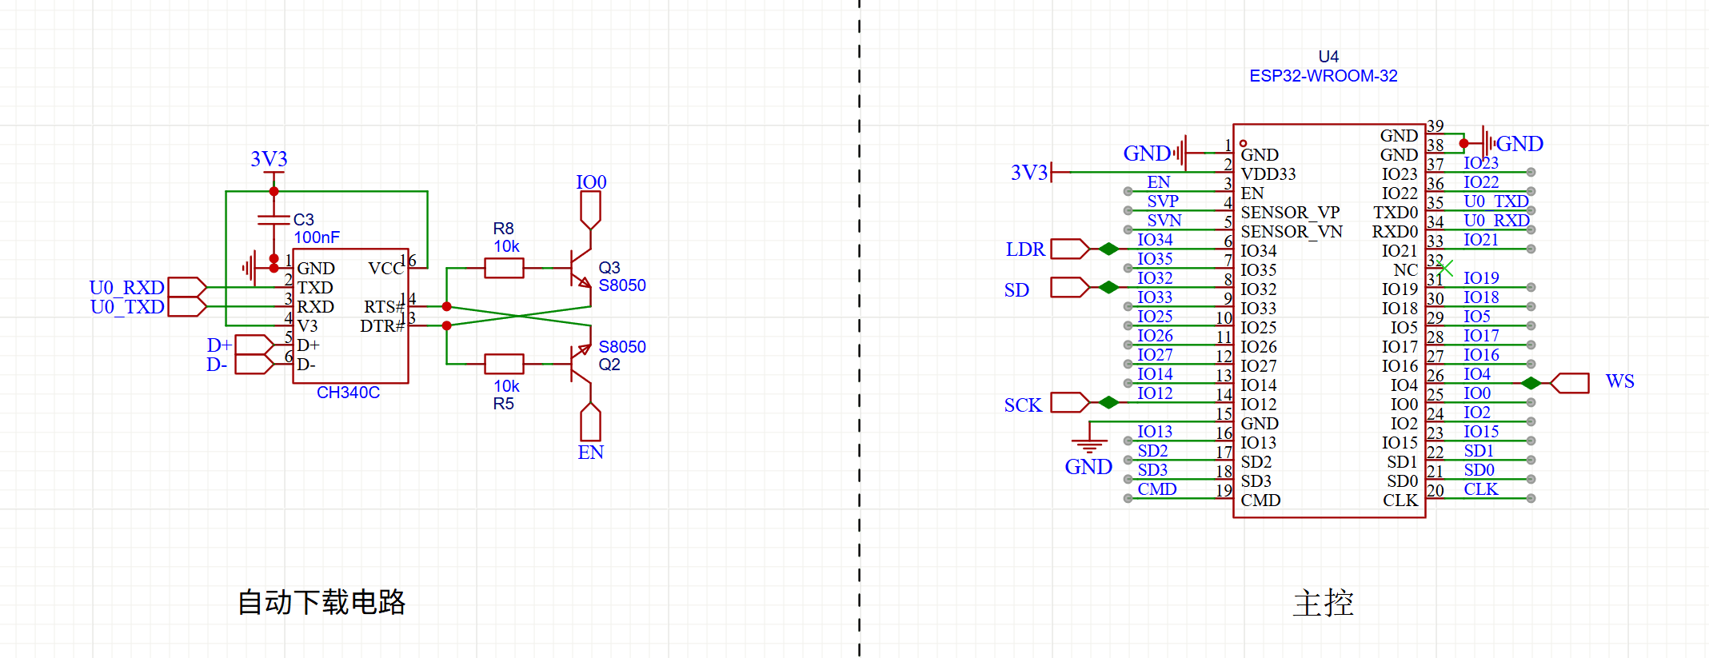Image resolution: width=1709 pixels, height=658 pixels.
Task: Select the CH340C chip body
Action: [351, 316]
